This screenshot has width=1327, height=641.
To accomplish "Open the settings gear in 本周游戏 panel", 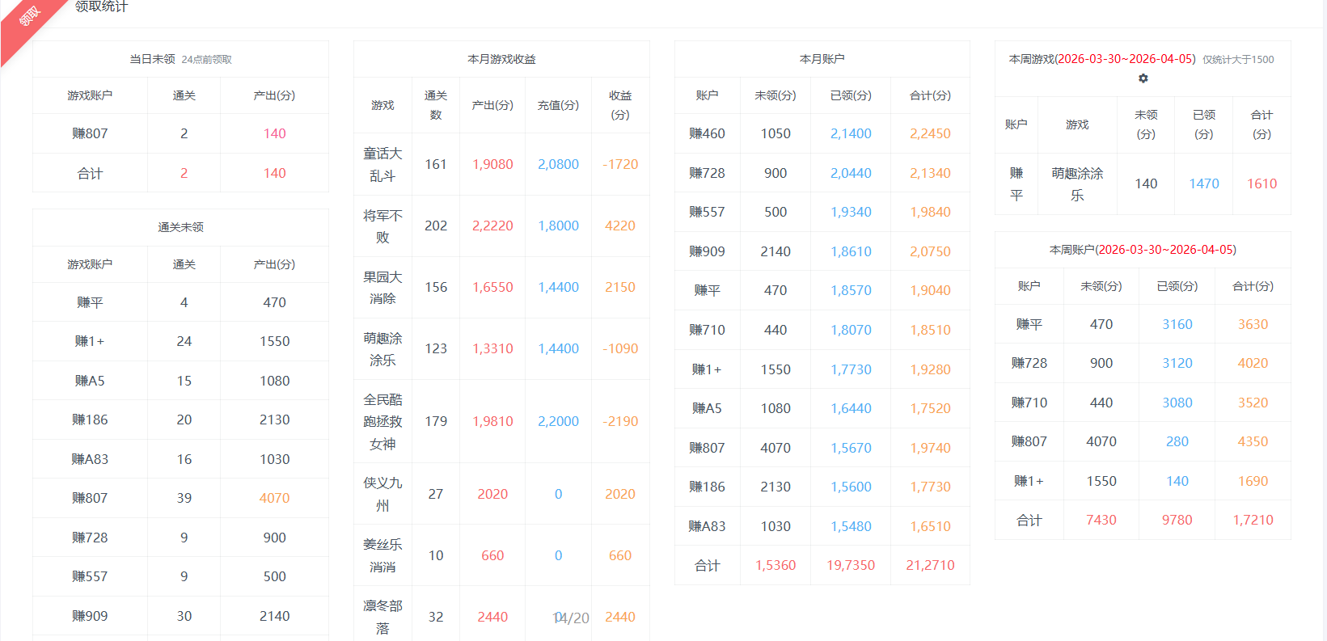I will coord(1143,78).
